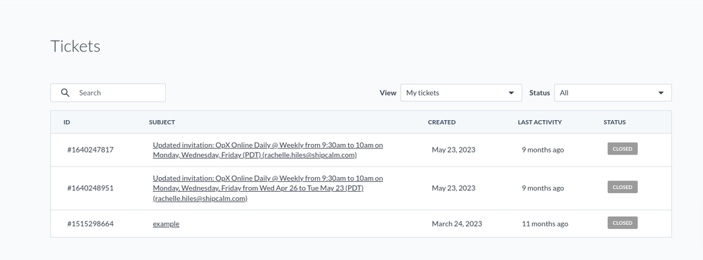
Task: Open ticket subject ending rachelle.hiles@shipcalm.com (PDT) first row
Action: (x=268, y=150)
